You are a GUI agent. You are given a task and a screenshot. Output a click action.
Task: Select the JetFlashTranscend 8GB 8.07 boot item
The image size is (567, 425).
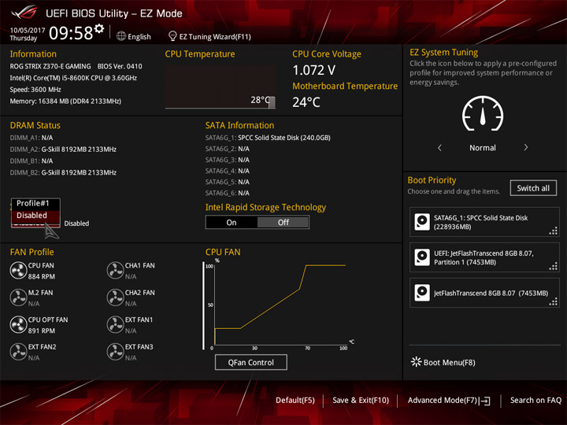pyautogui.click(x=484, y=293)
